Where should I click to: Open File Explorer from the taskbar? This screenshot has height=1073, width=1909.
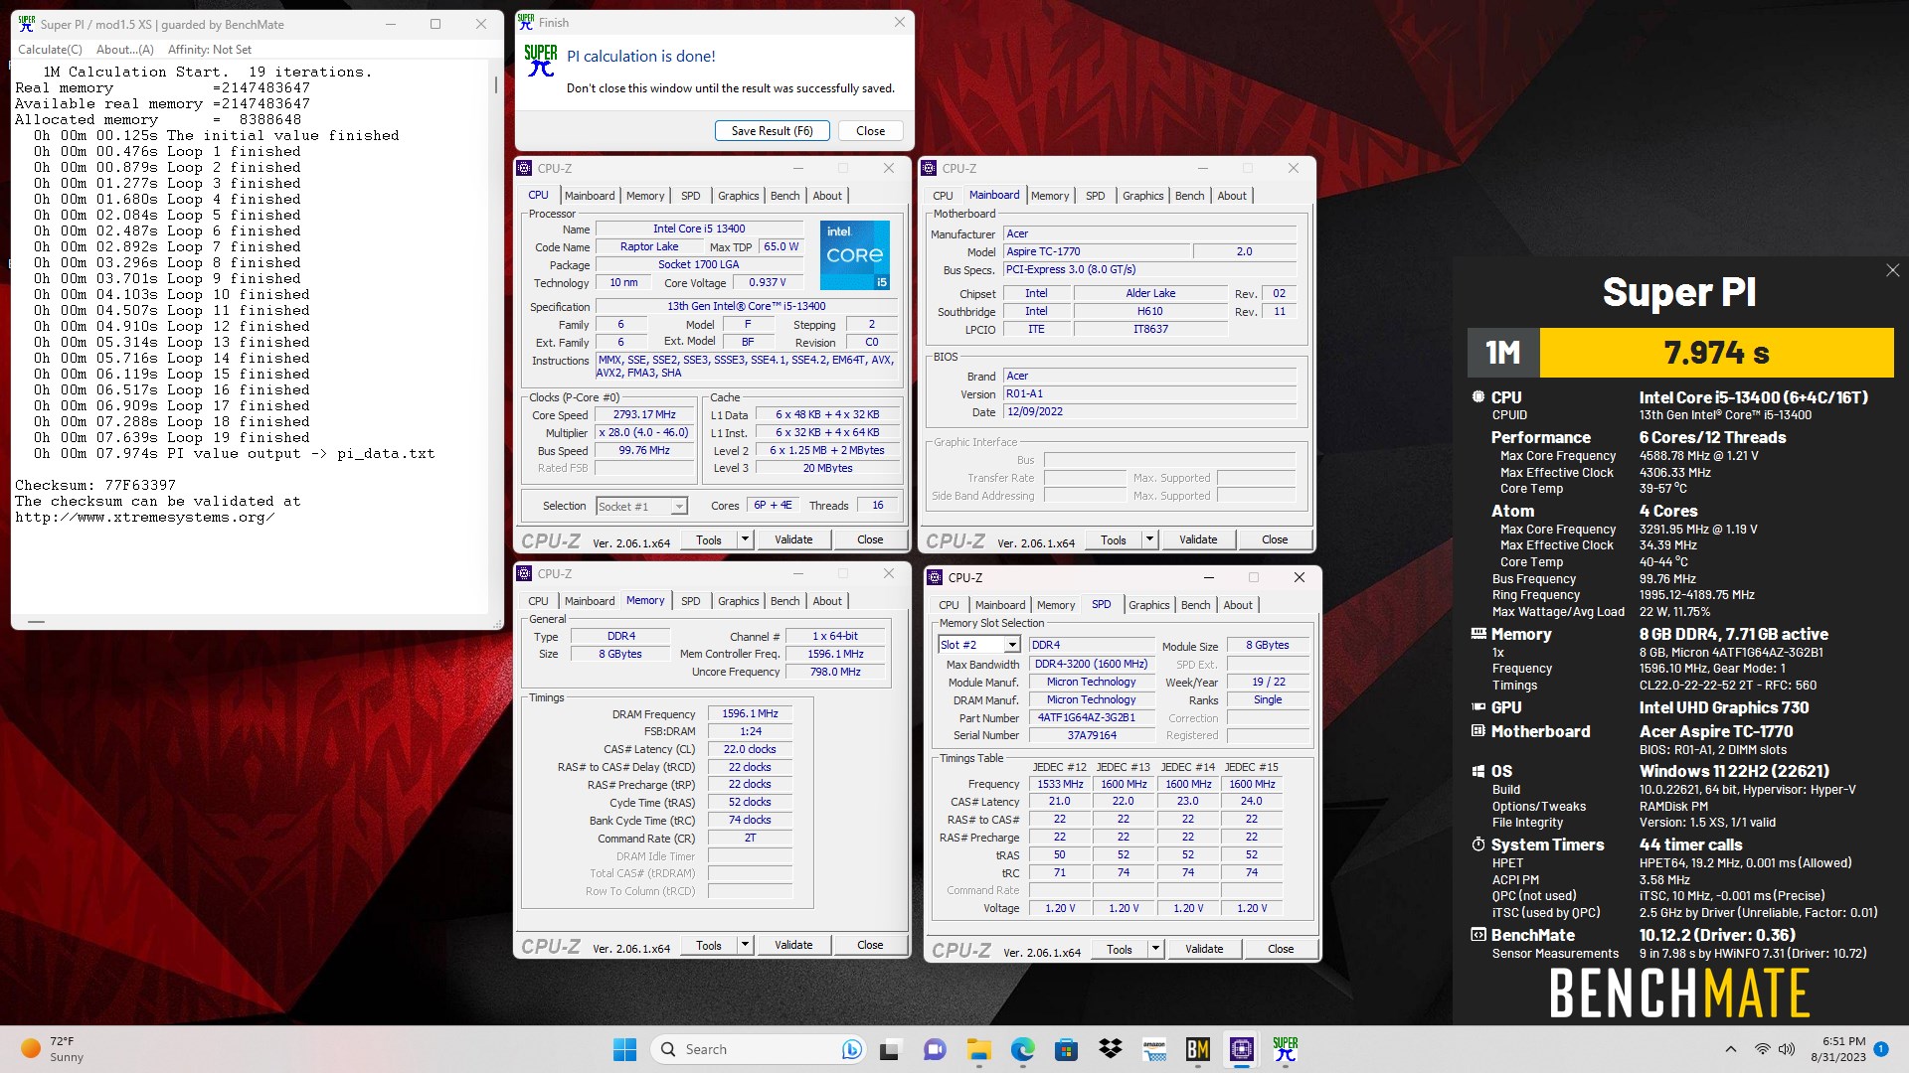pos(979,1049)
